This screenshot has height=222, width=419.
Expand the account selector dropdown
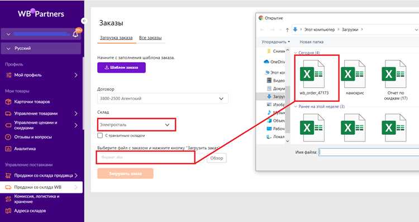pos(8,34)
